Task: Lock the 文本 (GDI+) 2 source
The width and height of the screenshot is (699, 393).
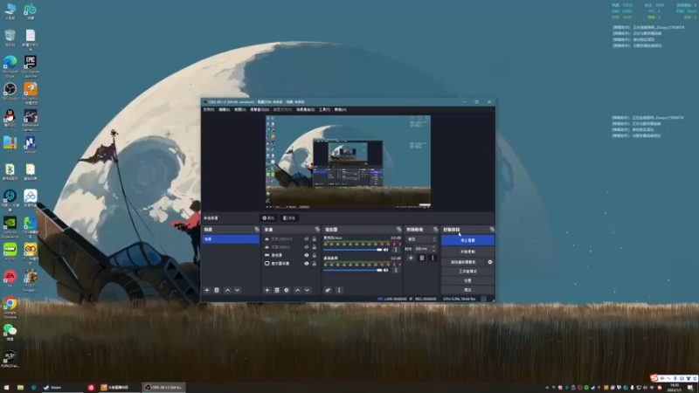Action: coord(315,238)
